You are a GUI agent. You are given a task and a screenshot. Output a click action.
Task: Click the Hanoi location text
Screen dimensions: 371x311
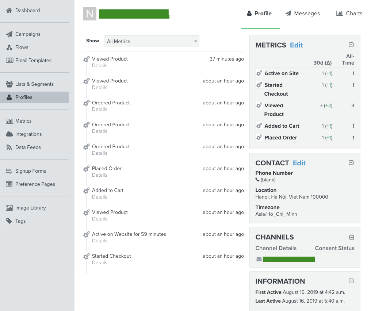coord(292,197)
